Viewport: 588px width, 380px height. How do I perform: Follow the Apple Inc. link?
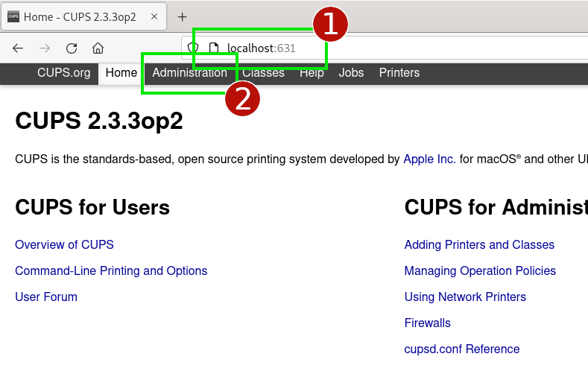(429, 159)
